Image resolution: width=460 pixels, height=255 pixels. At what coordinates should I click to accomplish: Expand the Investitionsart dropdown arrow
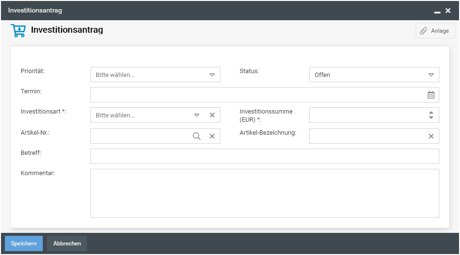pos(196,115)
